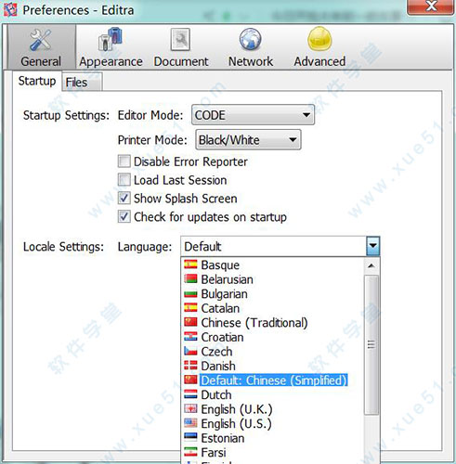Click the Danish flag icon
The height and width of the screenshot is (464, 456).
(x=190, y=366)
